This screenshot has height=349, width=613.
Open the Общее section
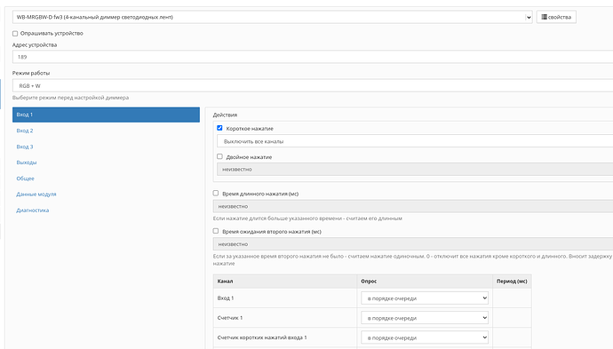(26, 178)
